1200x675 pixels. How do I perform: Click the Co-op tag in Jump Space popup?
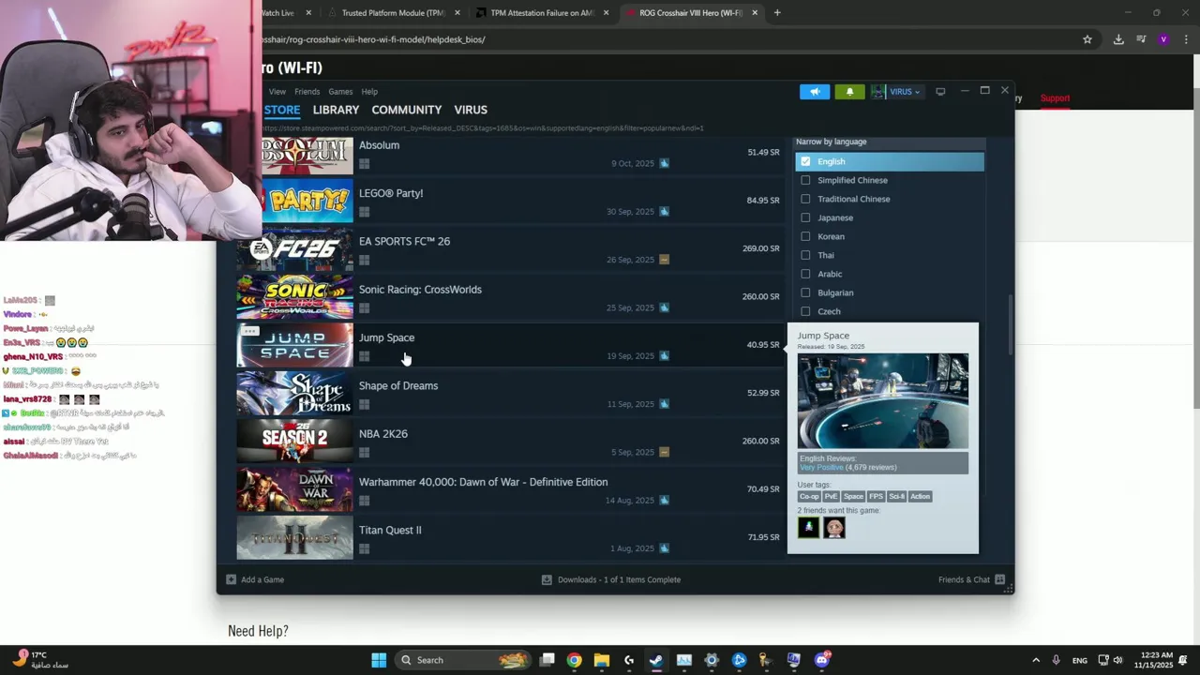tap(808, 497)
